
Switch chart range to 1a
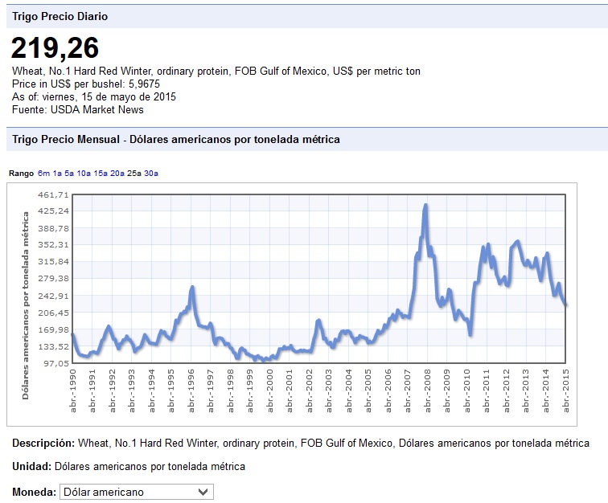click(57, 174)
